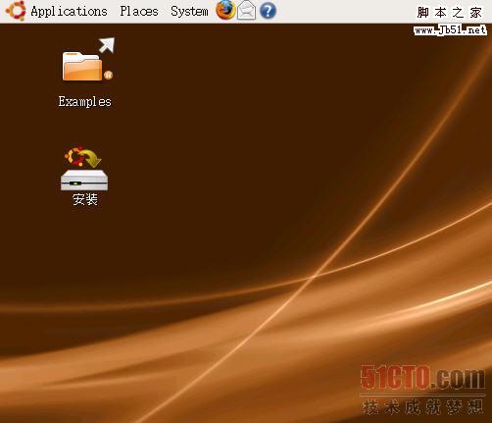
Task: Select the 安装 installer drive icon
Action: click(x=84, y=168)
